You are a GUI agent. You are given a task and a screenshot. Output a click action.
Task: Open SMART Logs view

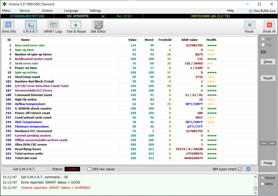(53, 27)
